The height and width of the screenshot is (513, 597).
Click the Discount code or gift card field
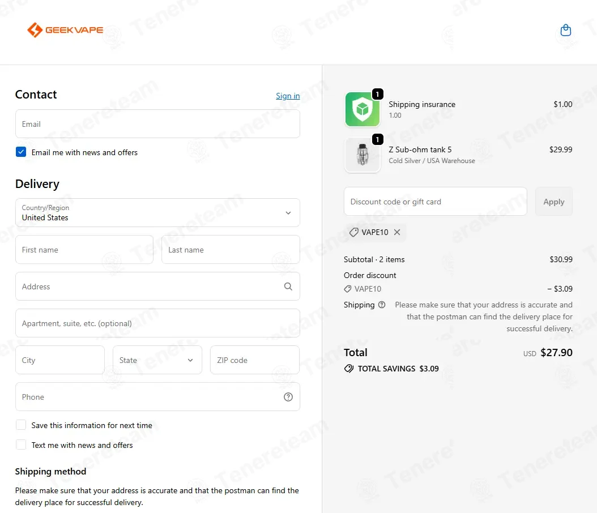(x=435, y=202)
